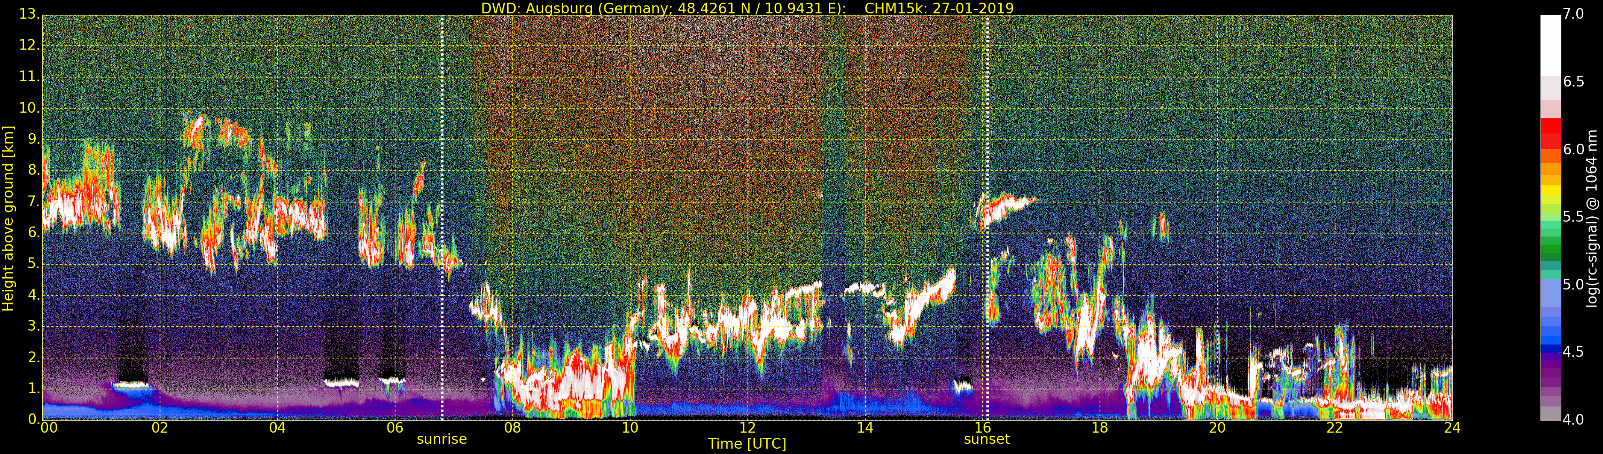
Task: Click the height axis tick label '10.'
Action: 29,107
